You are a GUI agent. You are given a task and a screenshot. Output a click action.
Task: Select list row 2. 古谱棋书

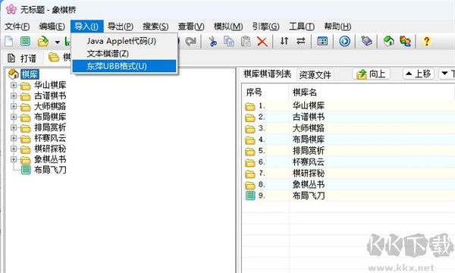tap(348, 117)
